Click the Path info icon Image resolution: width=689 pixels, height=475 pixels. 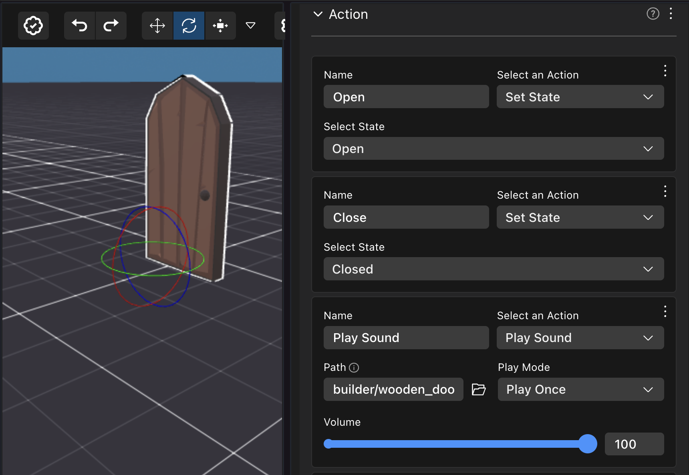tap(354, 368)
